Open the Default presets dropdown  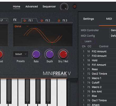[21, 54]
